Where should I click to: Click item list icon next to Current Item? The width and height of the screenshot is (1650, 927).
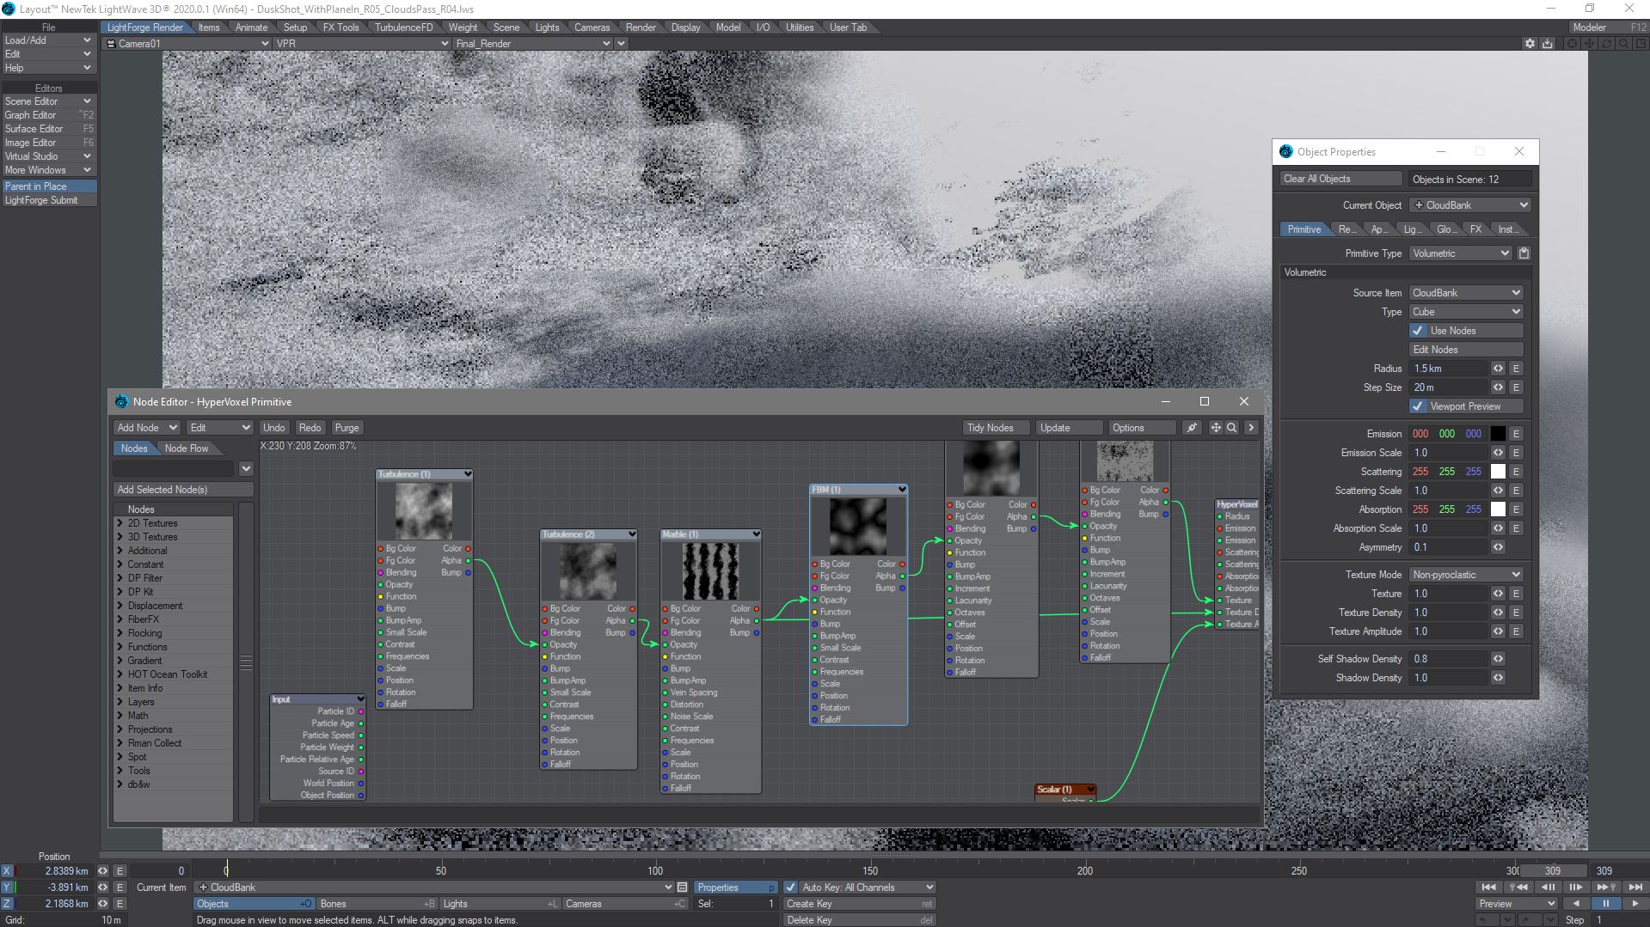coord(683,887)
